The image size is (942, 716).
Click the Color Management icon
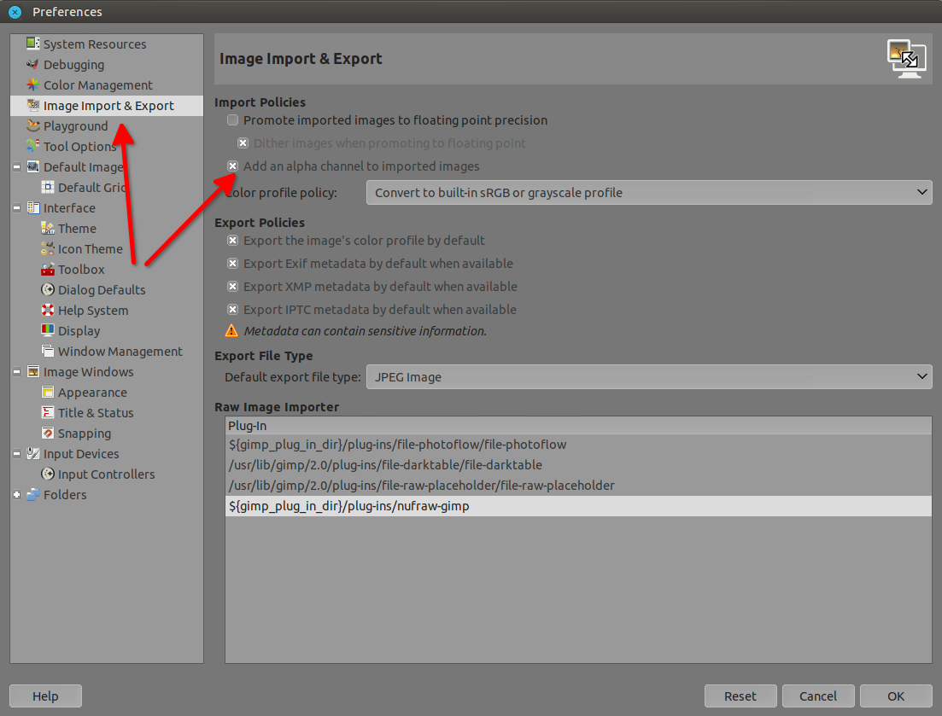coord(33,84)
